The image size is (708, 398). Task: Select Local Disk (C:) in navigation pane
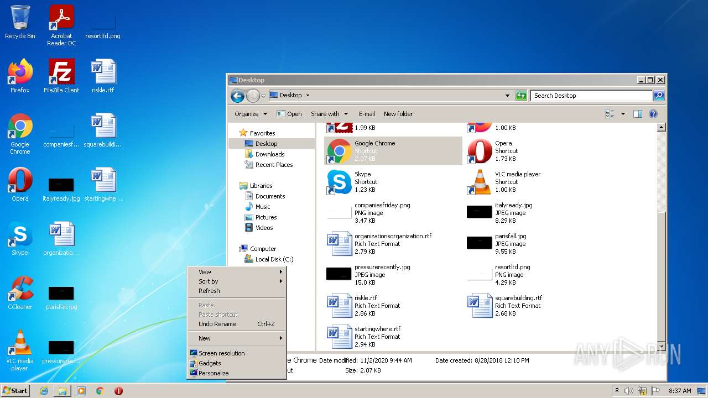[x=274, y=259]
